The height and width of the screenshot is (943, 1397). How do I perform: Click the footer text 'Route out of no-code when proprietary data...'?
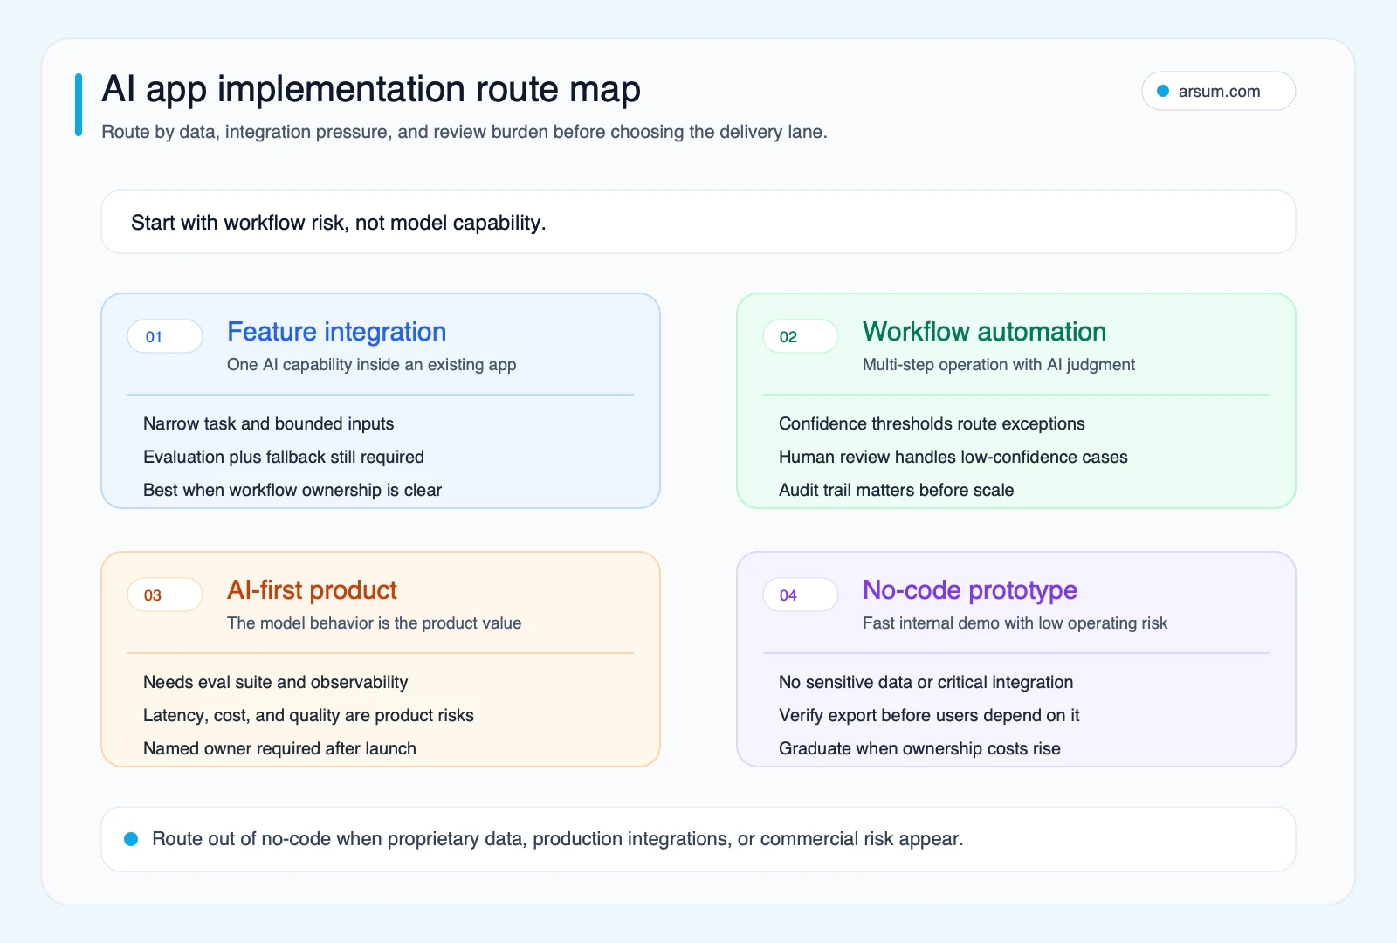558,839
